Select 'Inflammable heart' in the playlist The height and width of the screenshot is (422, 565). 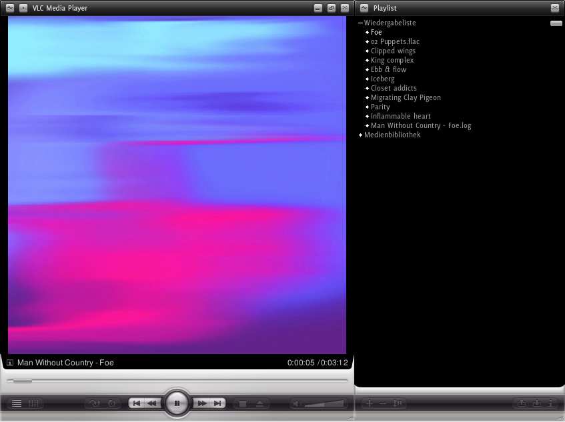pyautogui.click(x=400, y=117)
